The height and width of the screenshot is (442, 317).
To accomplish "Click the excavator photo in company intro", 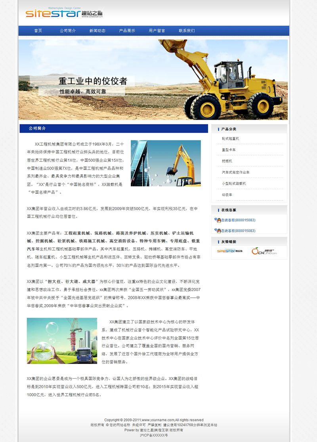I will (166, 163).
